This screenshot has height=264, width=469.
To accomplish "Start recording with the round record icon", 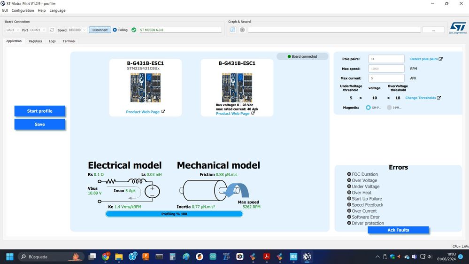I will click(242, 30).
